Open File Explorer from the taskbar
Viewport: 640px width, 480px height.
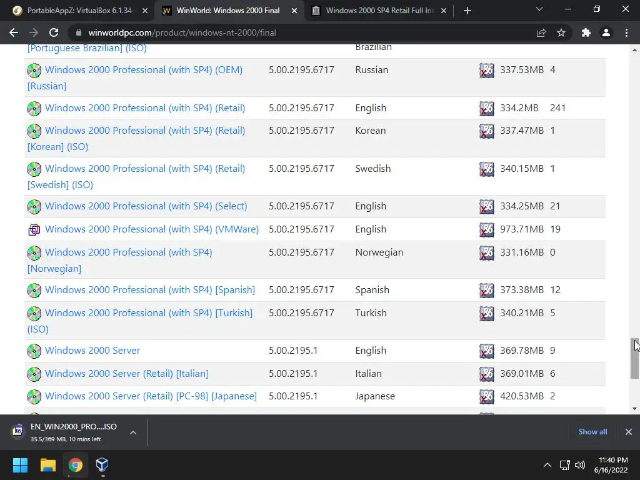(x=47, y=465)
